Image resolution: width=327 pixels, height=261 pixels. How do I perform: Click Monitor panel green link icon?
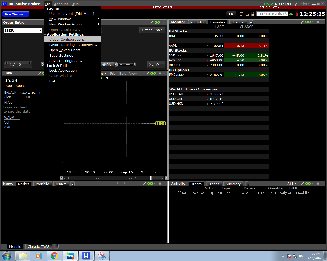tap(308, 22)
